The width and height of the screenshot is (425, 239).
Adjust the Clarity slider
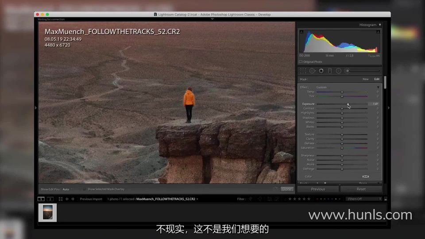(x=342, y=139)
